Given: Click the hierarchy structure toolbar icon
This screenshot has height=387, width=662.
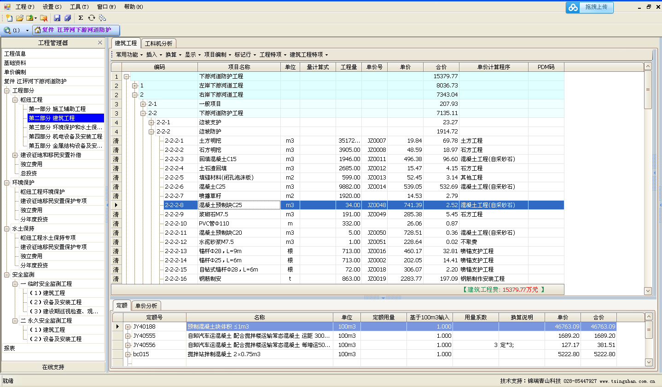Looking at the screenshot, I should pyautogui.click(x=102, y=18).
